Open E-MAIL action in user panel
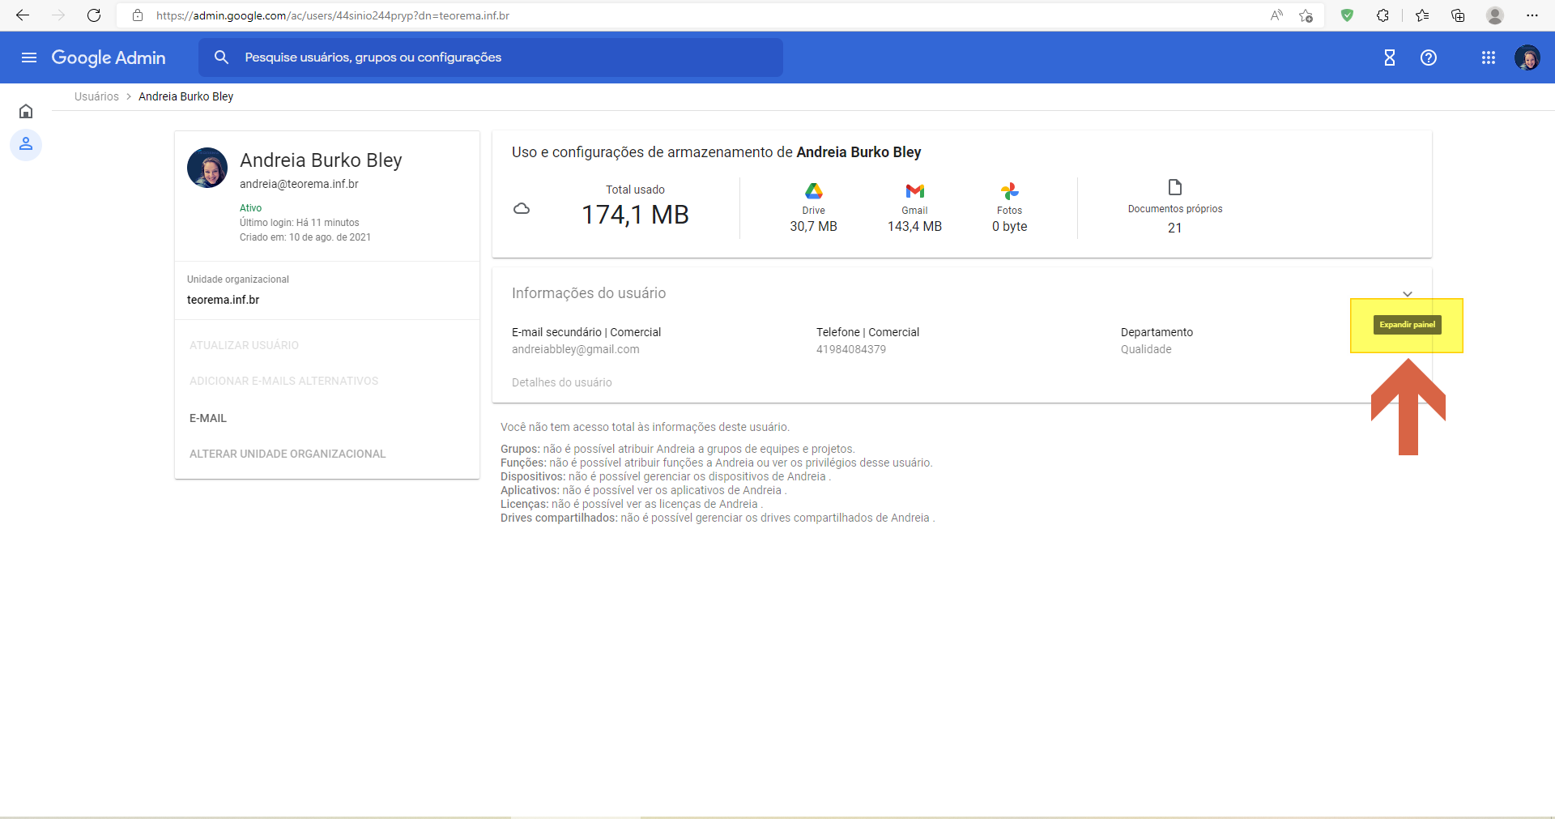 208,418
